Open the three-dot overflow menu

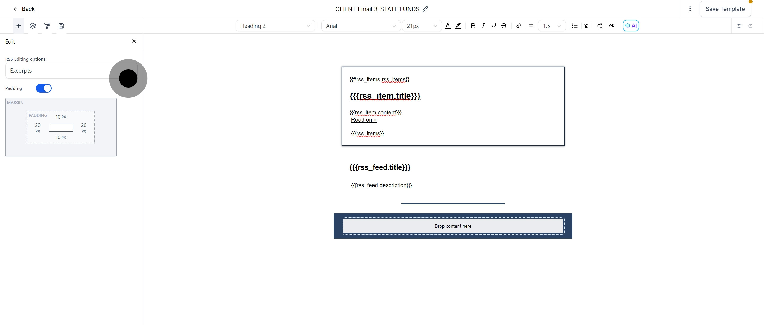[690, 9]
